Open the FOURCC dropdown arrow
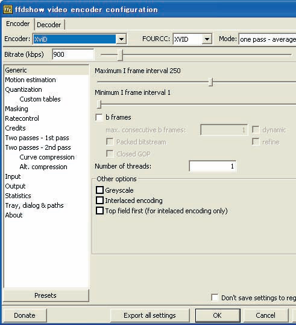 (x=207, y=39)
